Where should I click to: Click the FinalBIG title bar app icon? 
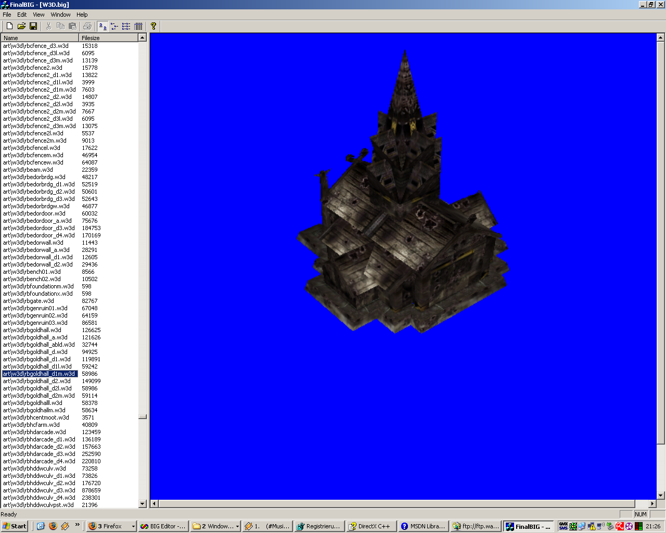pyautogui.click(x=5, y=5)
